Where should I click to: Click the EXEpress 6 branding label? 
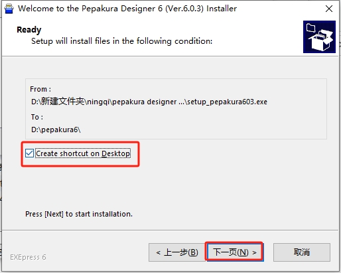click(28, 257)
